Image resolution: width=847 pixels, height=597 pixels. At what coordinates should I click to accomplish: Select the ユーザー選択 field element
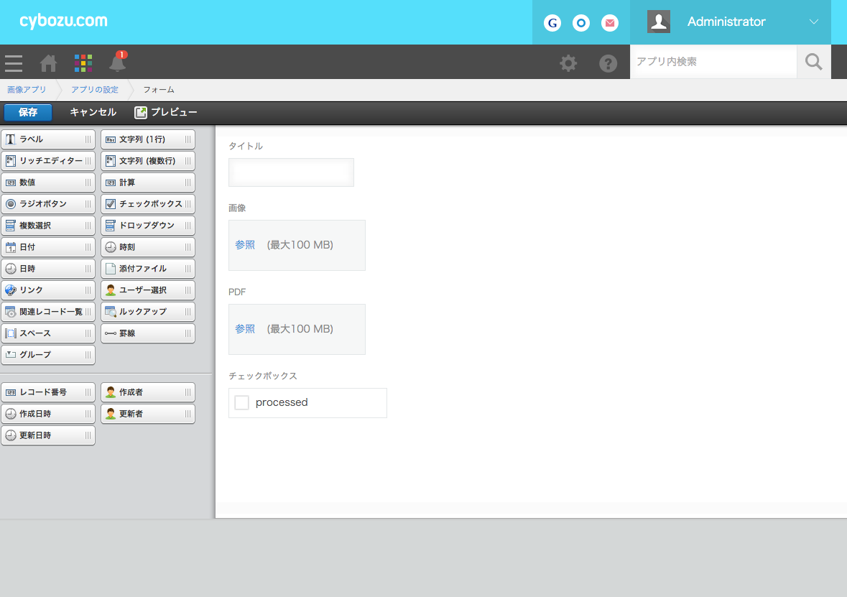click(148, 290)
